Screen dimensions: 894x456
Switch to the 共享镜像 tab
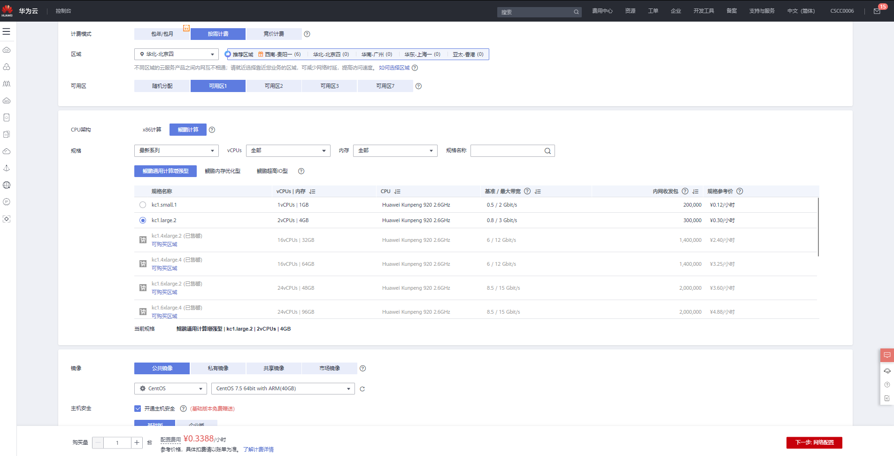point(274,368)
